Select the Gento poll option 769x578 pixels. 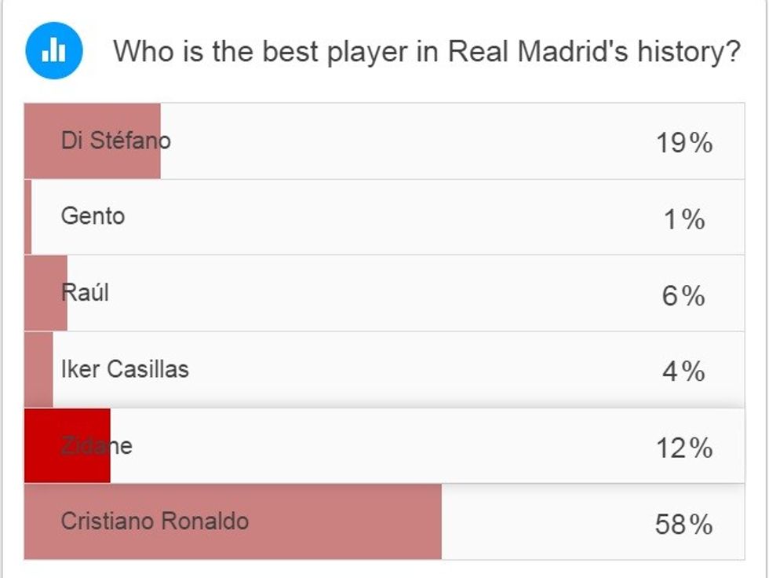coord(93,216)
